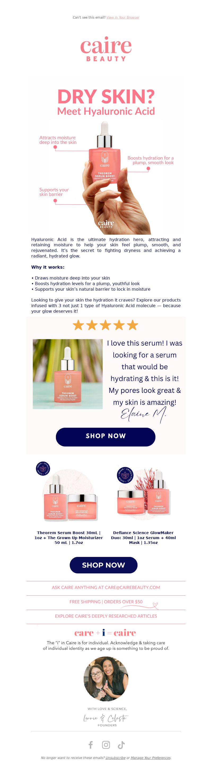
Task: Click the vegan badge on Theorem Serum bundle
Action: [43, 469]
